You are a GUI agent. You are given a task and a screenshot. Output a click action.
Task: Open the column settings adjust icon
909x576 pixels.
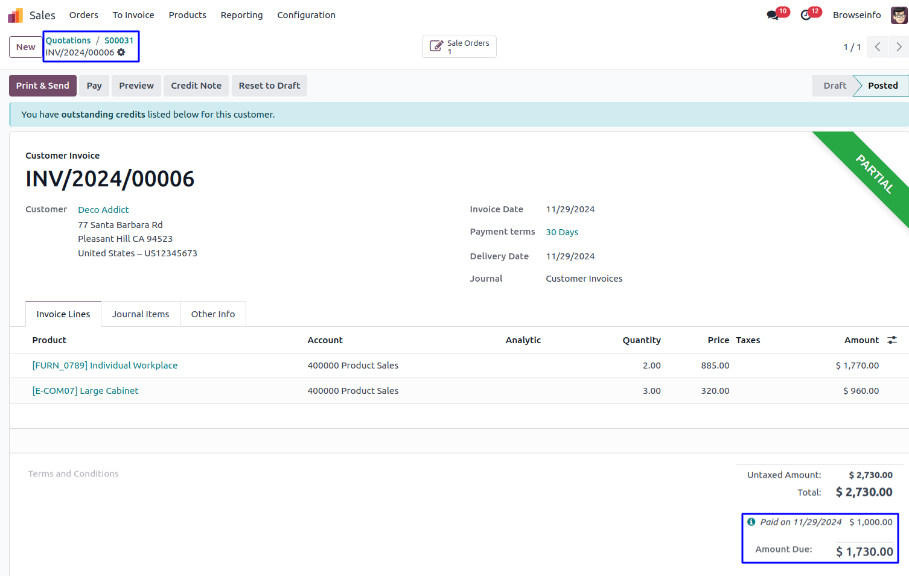892,340
